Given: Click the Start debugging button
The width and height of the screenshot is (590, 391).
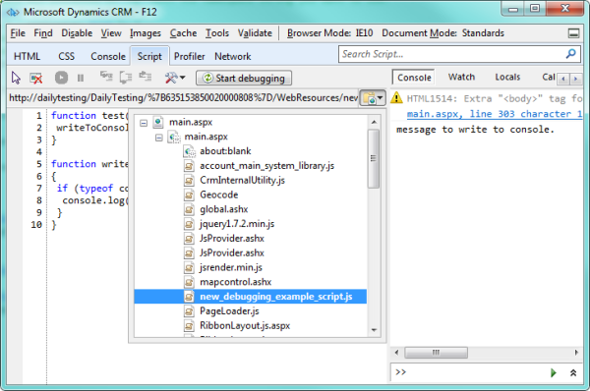Looking at the screenshot, I should (x=244, y=78).
